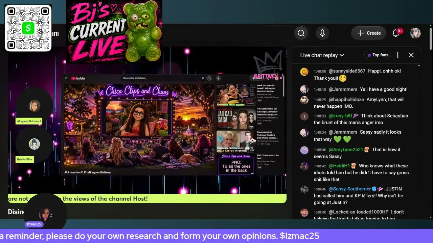The image size is (433, 243).
Task: Click the microphone in the shared YouTube screen
Action: 219,78
